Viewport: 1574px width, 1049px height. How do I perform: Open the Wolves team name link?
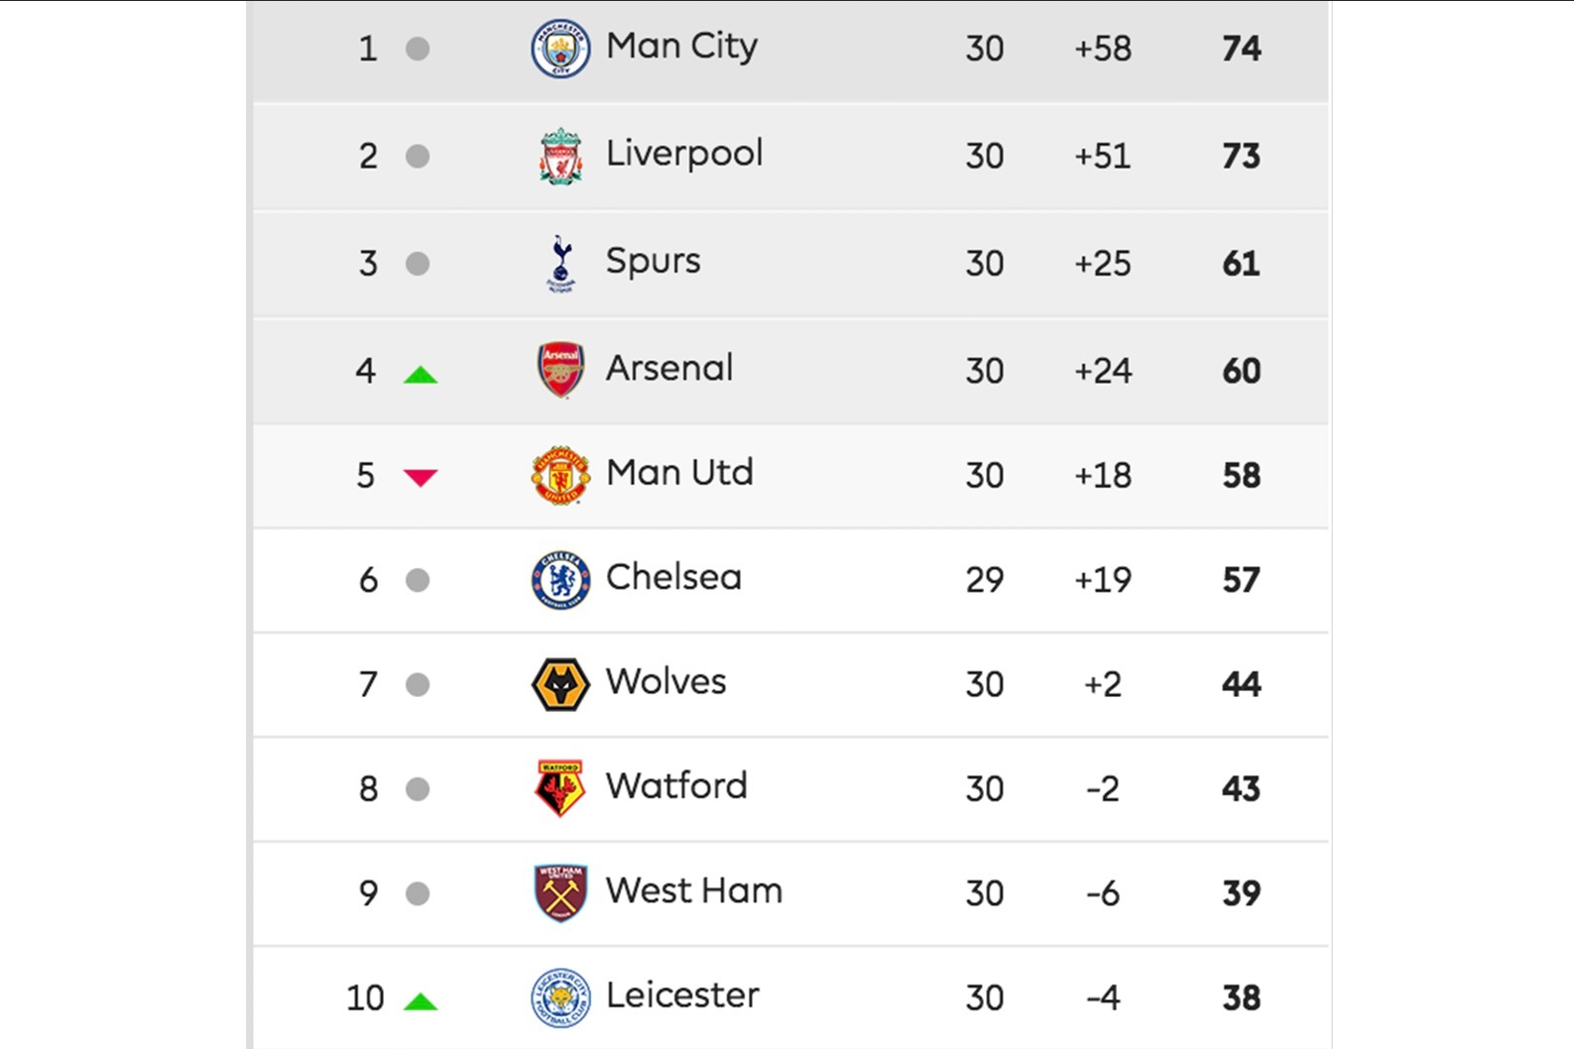(666, 682)
